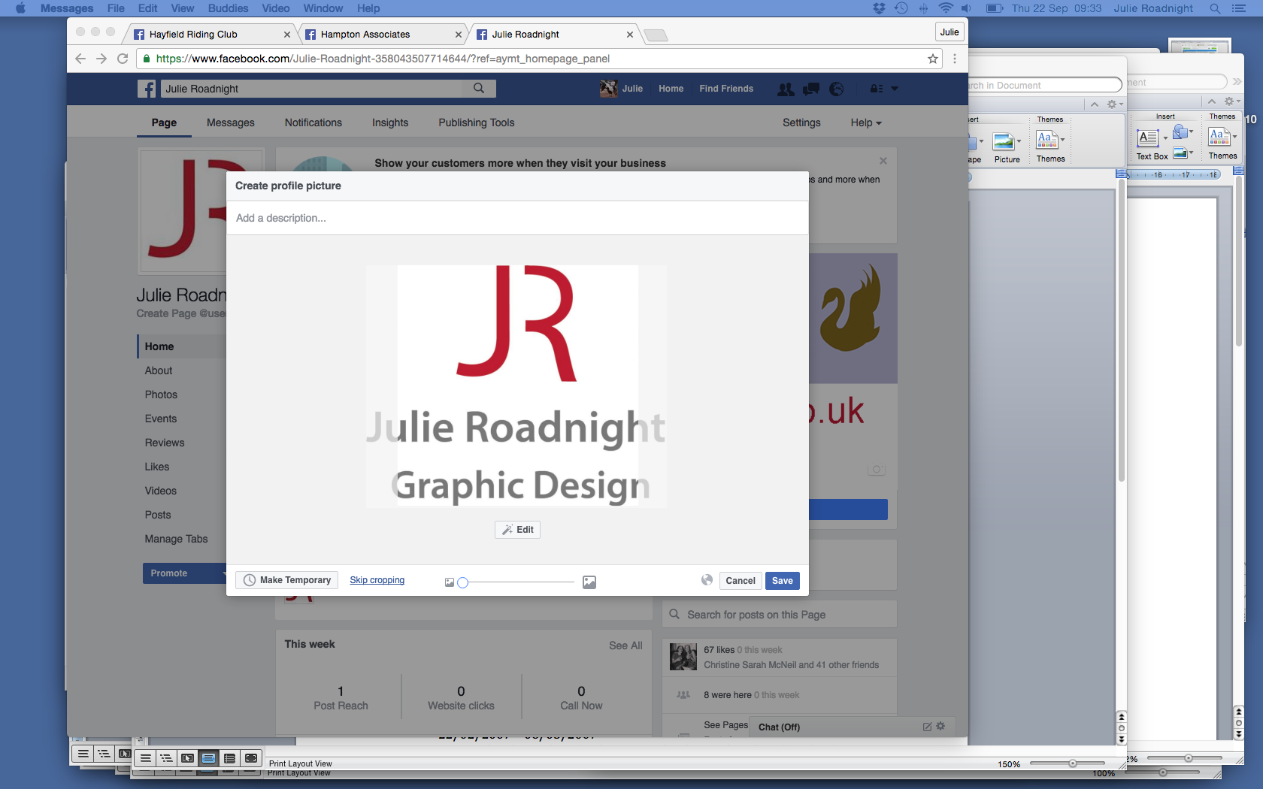The height and width of the screenshot is (789, 1263).
Task: Open the ribbon gear dropdown in Word
Action: click(1115, 104)
